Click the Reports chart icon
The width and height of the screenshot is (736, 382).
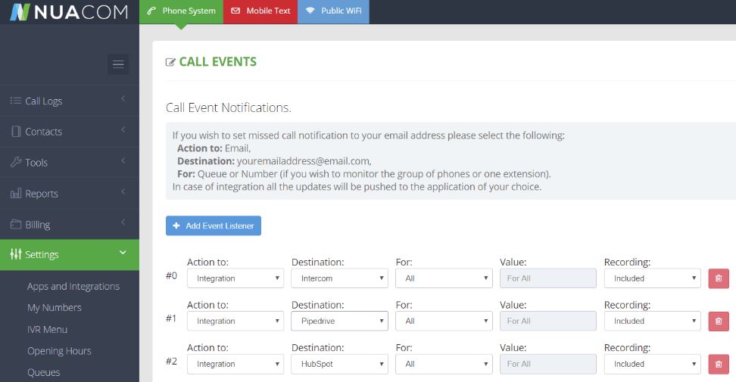tap(16, 194)
